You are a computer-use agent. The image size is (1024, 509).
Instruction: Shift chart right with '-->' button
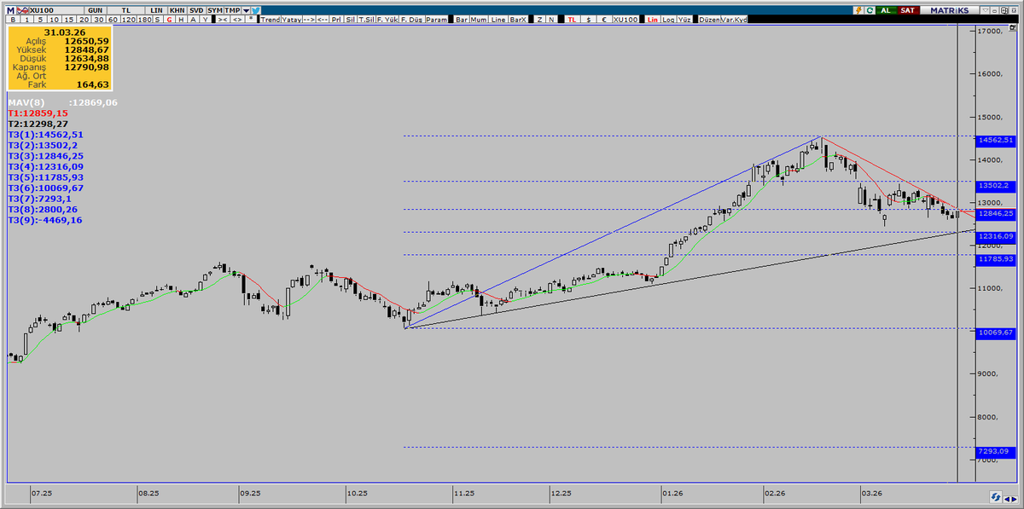[309, 19]
